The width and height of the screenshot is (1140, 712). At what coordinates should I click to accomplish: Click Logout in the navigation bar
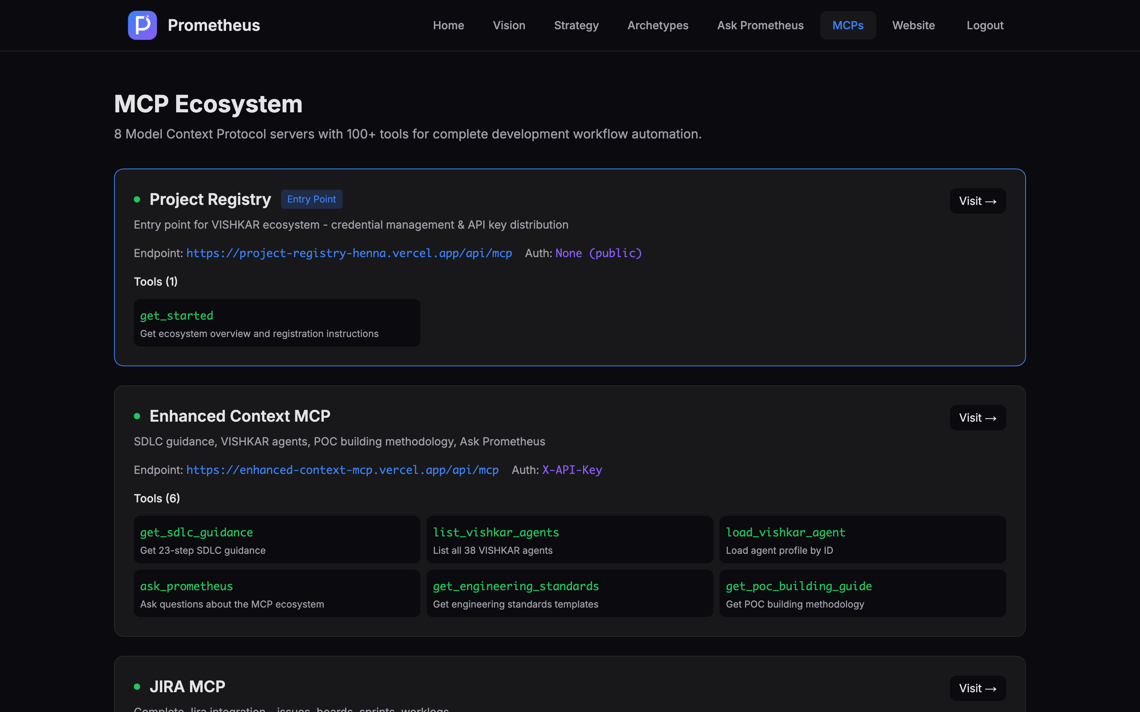pyautogui.click(x=985, y=25)
